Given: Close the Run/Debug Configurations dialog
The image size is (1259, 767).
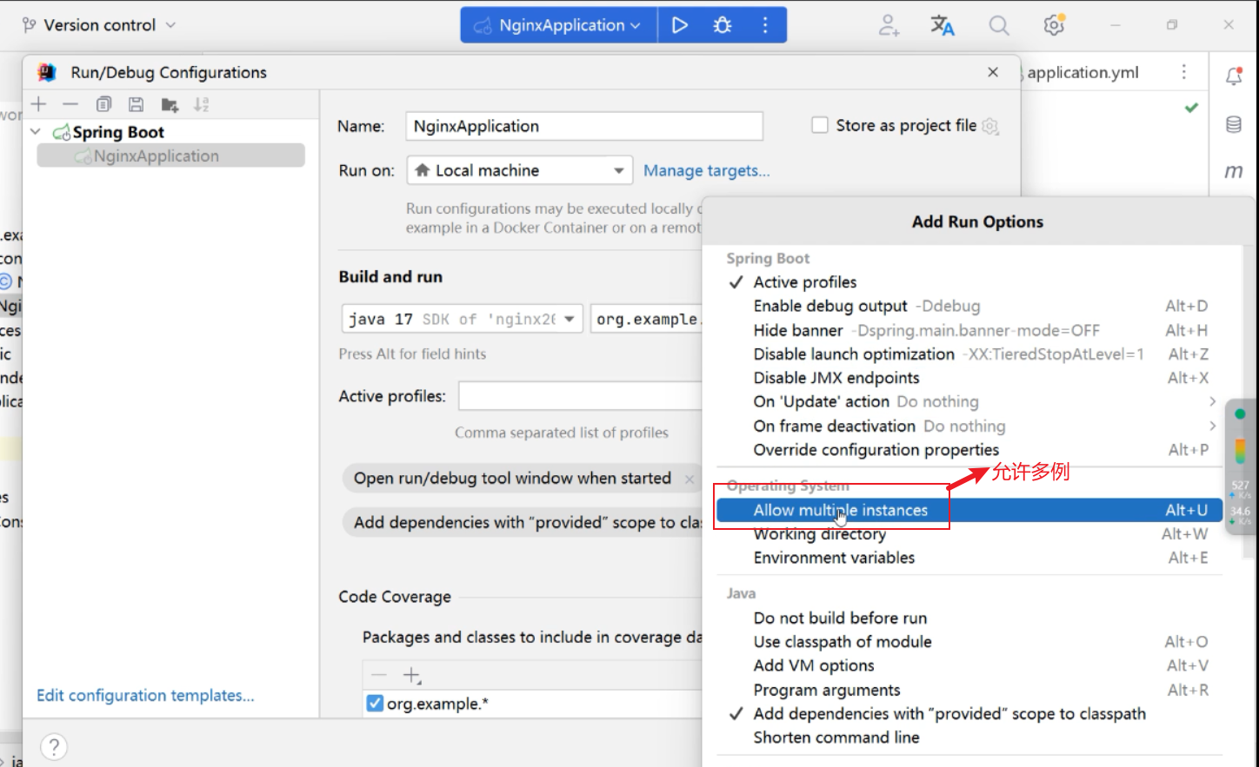Looking at the screenshot, I should click(x=993, y=72).
